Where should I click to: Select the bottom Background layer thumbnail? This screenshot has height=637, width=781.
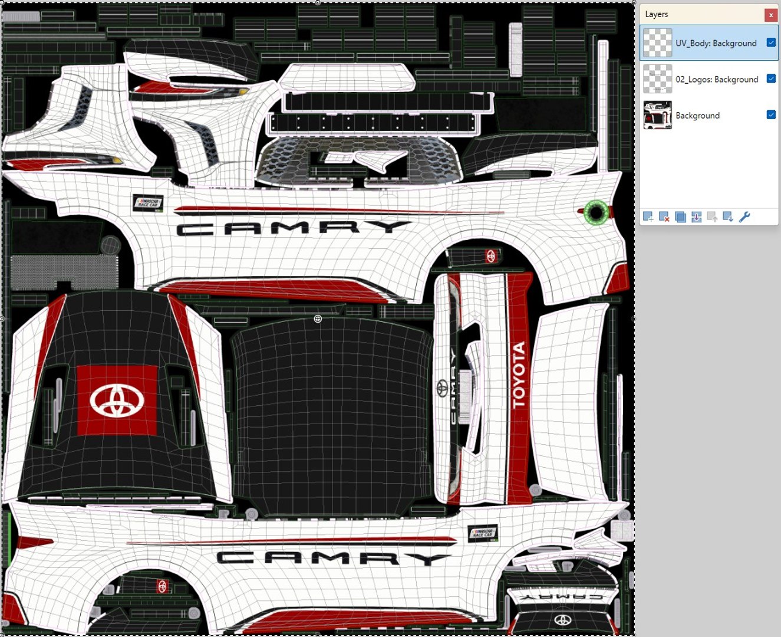(657, 115)
